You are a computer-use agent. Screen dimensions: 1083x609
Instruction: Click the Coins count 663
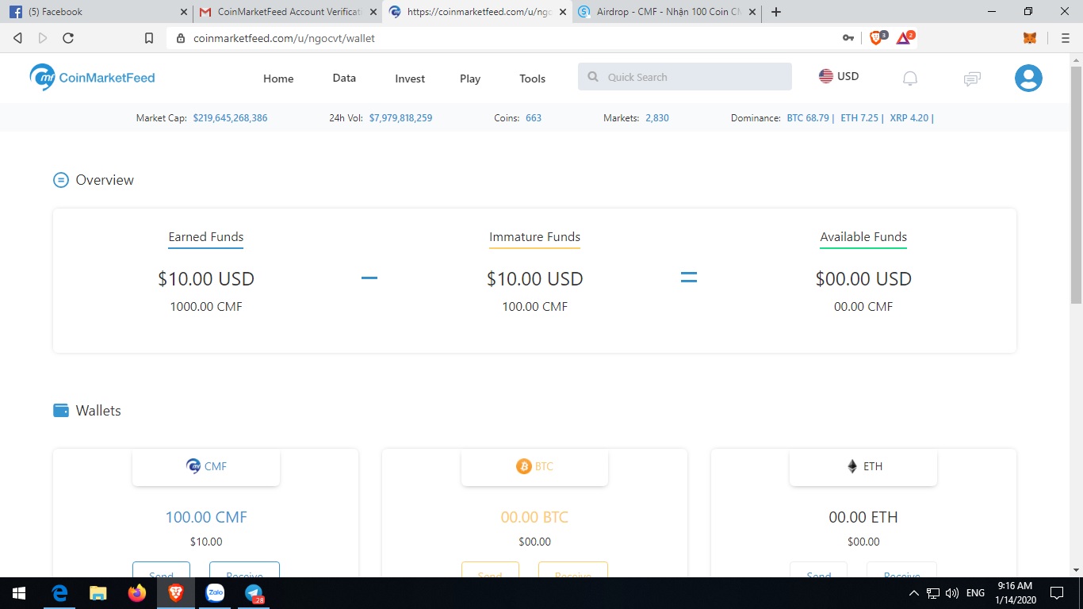click(534, 118)
